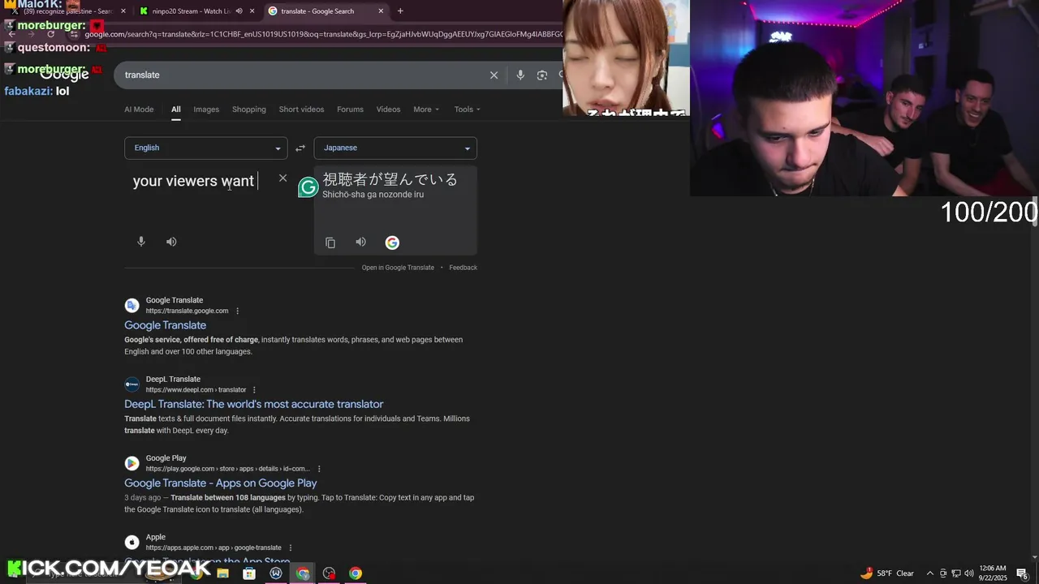Close the ninpo20 Stream tab

[x=252, y=11]
